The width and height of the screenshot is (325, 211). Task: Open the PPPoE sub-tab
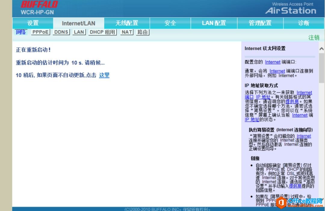pyautogui.click(x=40, y=32)
